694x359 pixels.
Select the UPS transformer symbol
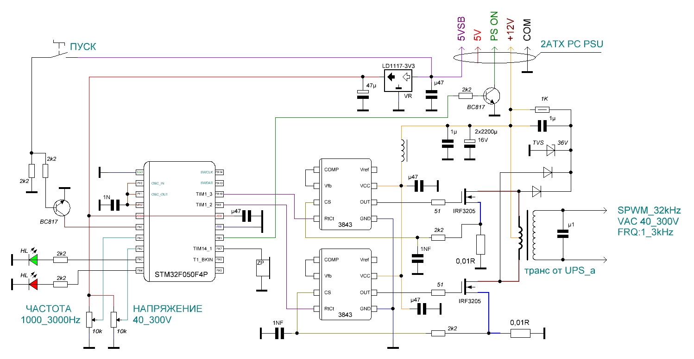[x=528, y=236]
